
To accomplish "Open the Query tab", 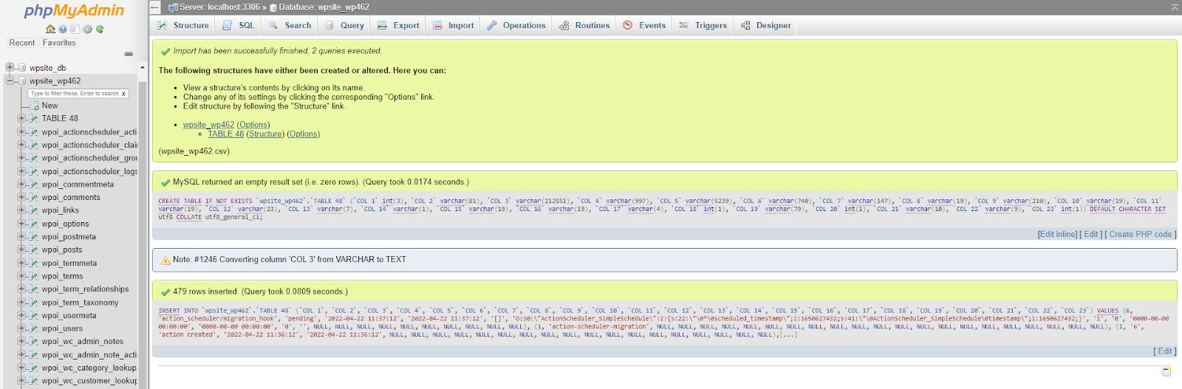I will click(344, 25).
